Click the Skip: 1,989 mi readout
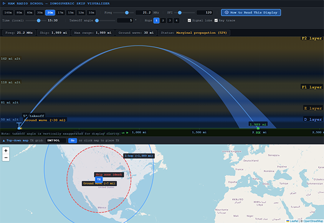Viewport: 324px width, 223px height. pos(53,33)
